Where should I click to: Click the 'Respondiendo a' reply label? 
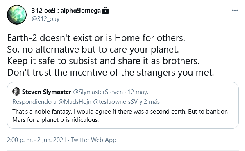point(34,102)
